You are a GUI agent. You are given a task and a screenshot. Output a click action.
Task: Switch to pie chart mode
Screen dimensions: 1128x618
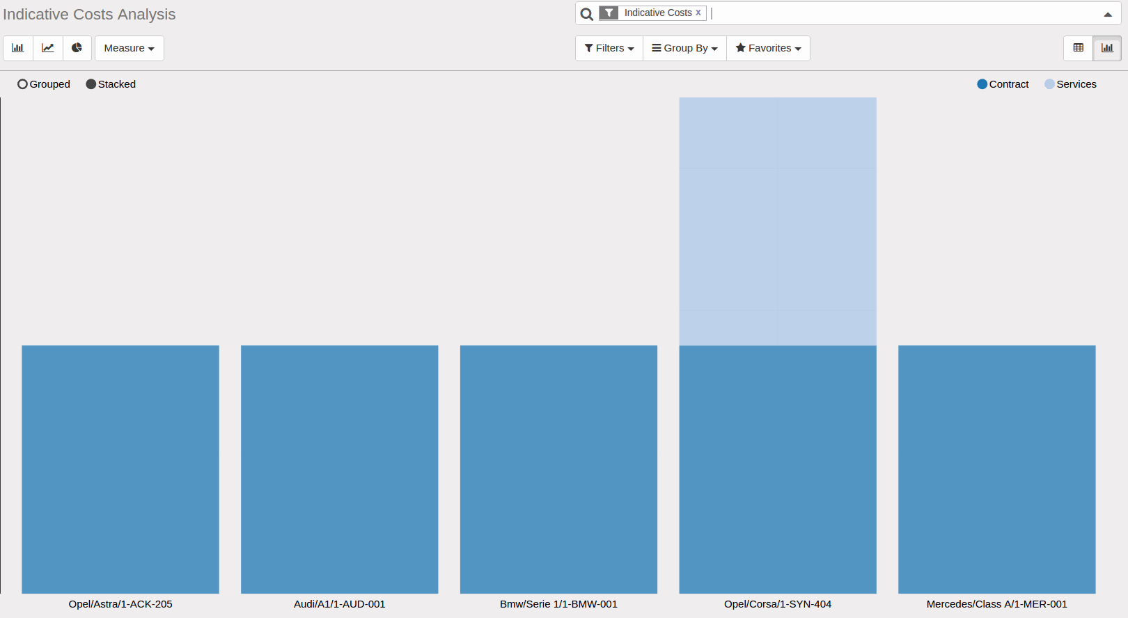coord(77,48)
